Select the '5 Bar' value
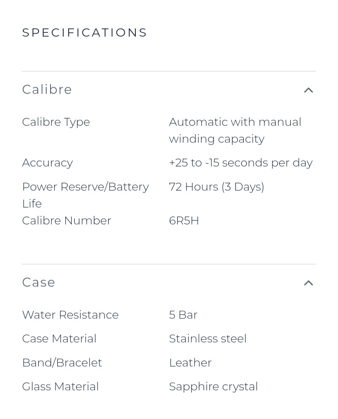 coord(183,315)
